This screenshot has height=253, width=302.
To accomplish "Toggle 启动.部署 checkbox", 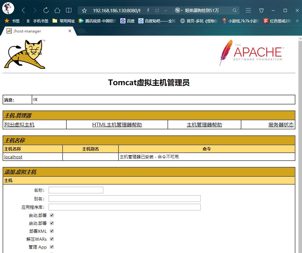I will pyautogui.click(x=52, y=223).
